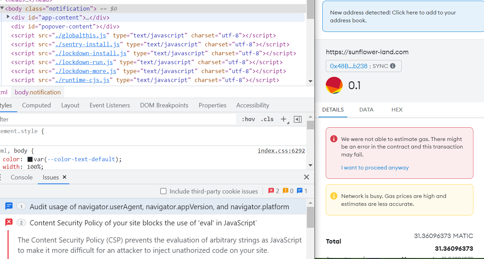Image resolution: width=484 pixels, height=259 pixels.
Task: Open index.css:6292 source link
Action: (x=281, y=151)
